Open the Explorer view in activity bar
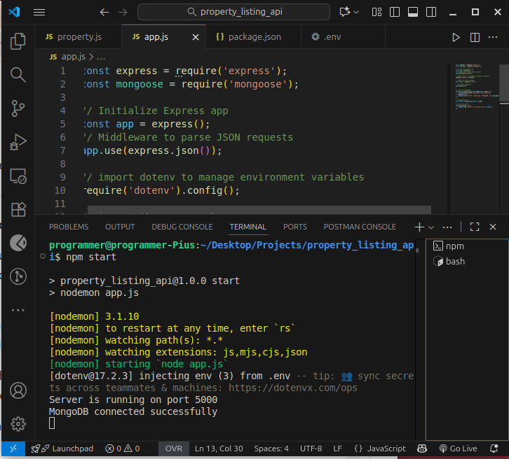Viewport: 509px width, 459px height. pos(18,41)
